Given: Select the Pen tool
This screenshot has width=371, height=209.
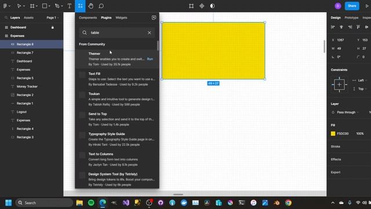Looking at the screenshot, I should pyautogui.click(x=57, y=6).
